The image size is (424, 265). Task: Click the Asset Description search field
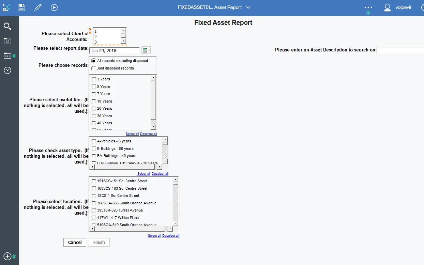(400, 50)
